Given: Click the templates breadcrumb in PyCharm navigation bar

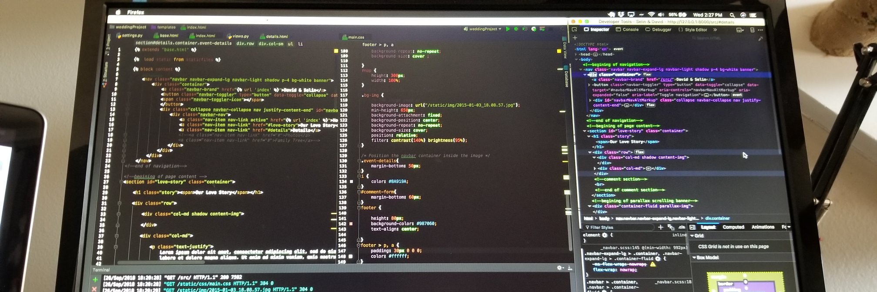Looking at the screenshot, I should click(x=164, y=27).
